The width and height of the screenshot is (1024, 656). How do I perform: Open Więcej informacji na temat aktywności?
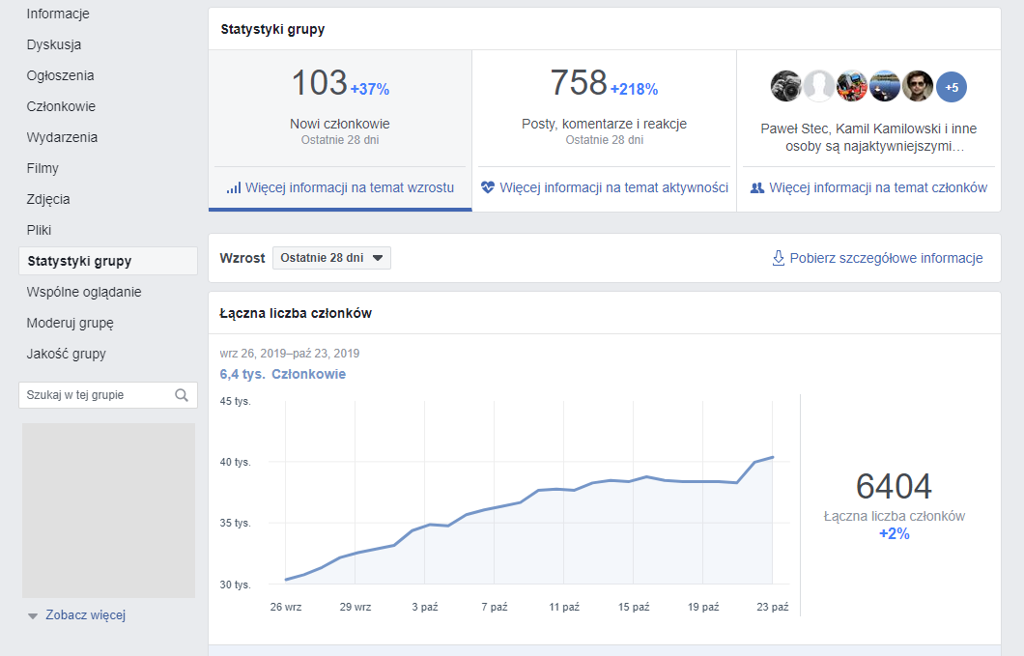point(613,187)
